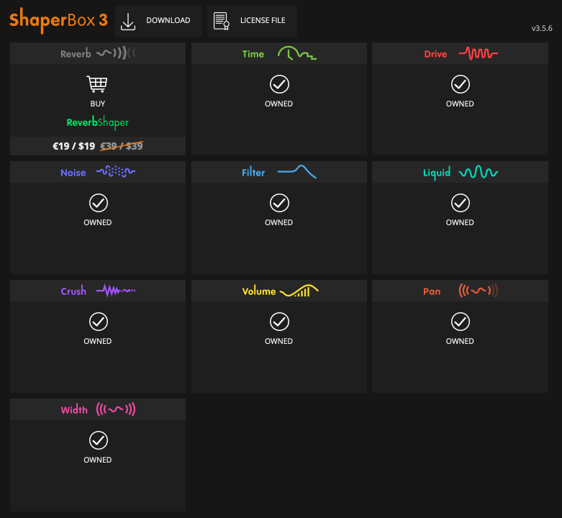Select the Width header label

(x=74, y=409)
